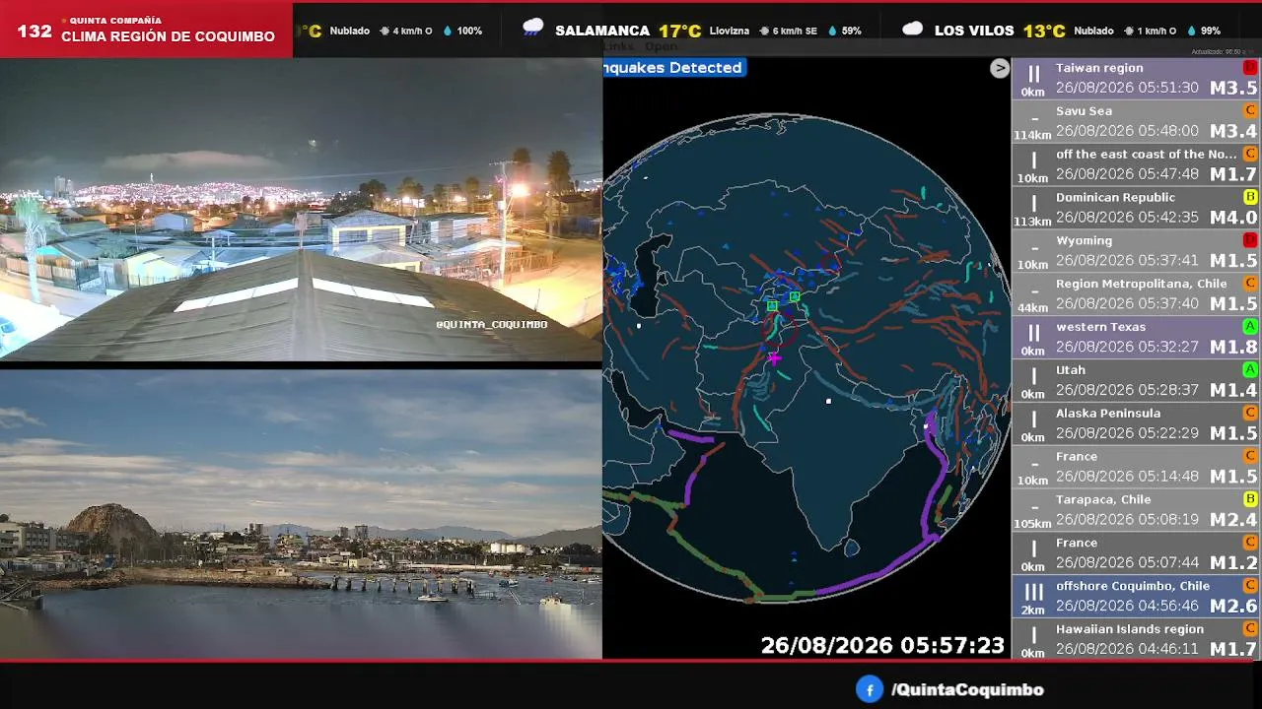Viewport: 1262px width, 709px height.
Task: Click the CLIMA REGIÓN DE COQUIMBO title
Action: 169,36
